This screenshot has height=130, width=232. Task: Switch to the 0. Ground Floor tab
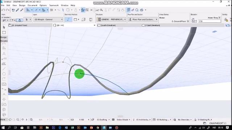tap(30, 25)
